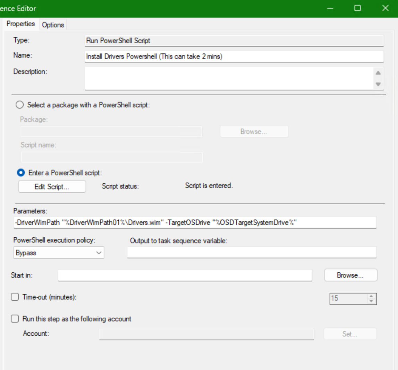Click the Start in path field

(185, 275)
